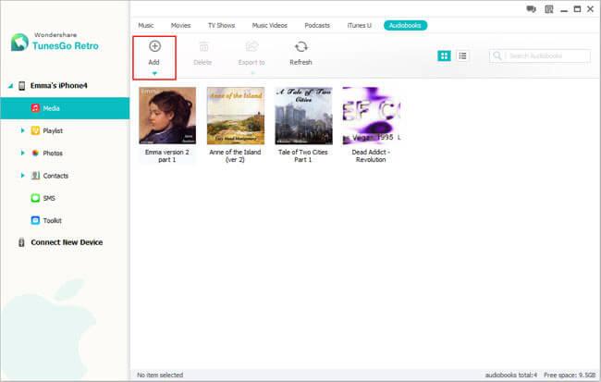Click the yellow Playlist icon
This screenshot has width=601, height=382.
point(35,130)
